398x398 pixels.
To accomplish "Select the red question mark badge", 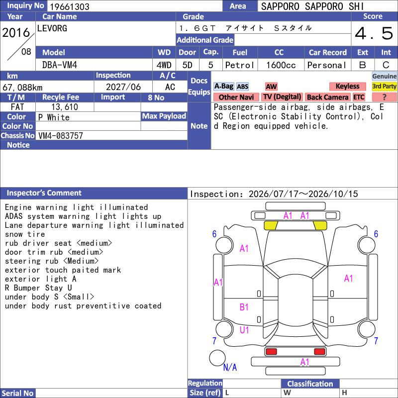I will tap(384, 97).
